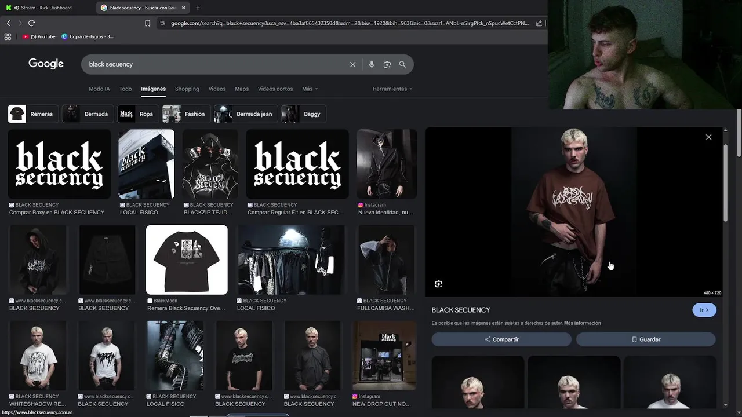Screen dimensions: 742x417
Task: Click the share icon in the address bar
Action: tap(539, 23)
